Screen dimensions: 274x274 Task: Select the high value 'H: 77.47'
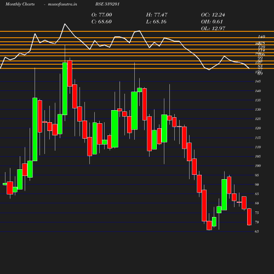pos(157,15)
